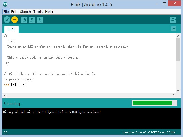Viewport: 183px width, 137px height.
Task: Select the Blink sketch tab
Action: 11,29
